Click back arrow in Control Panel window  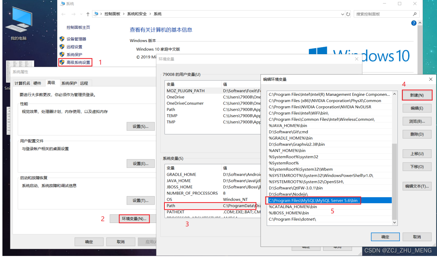(63, 14)
